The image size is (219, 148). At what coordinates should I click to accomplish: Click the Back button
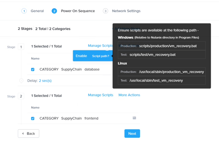pos(29,133)
